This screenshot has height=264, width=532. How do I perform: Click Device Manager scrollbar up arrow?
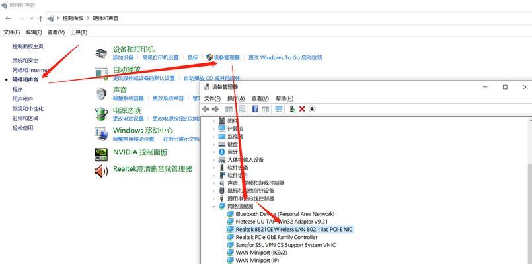pyautogui.click(x=529, y=120)
